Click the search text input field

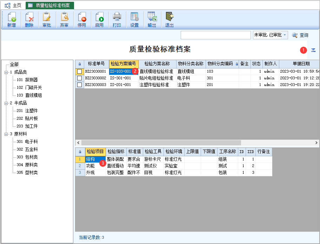point(215,35)
